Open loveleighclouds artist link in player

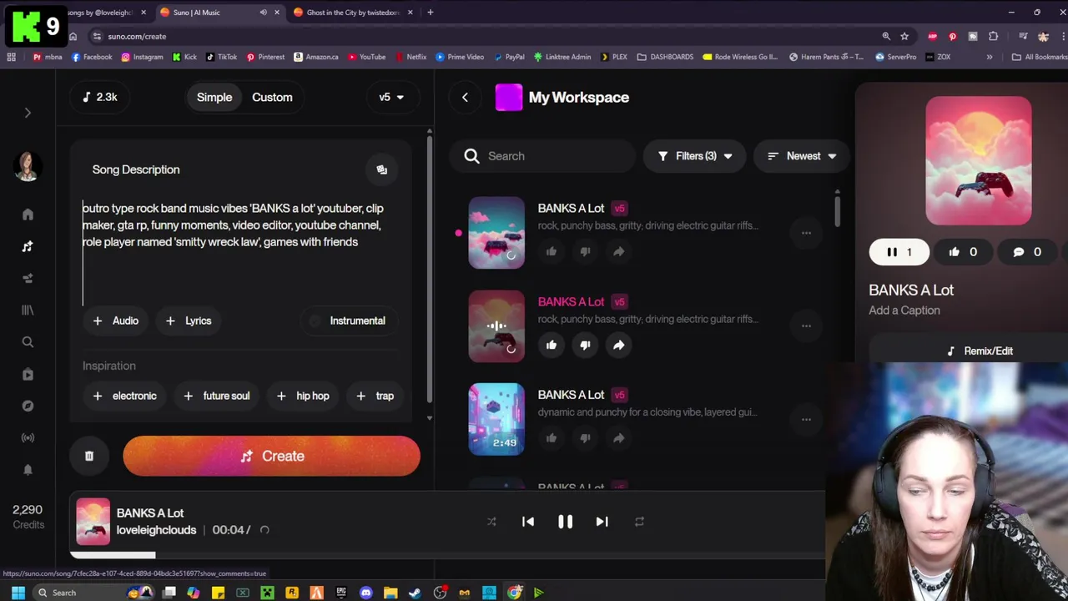pos(156,530)
